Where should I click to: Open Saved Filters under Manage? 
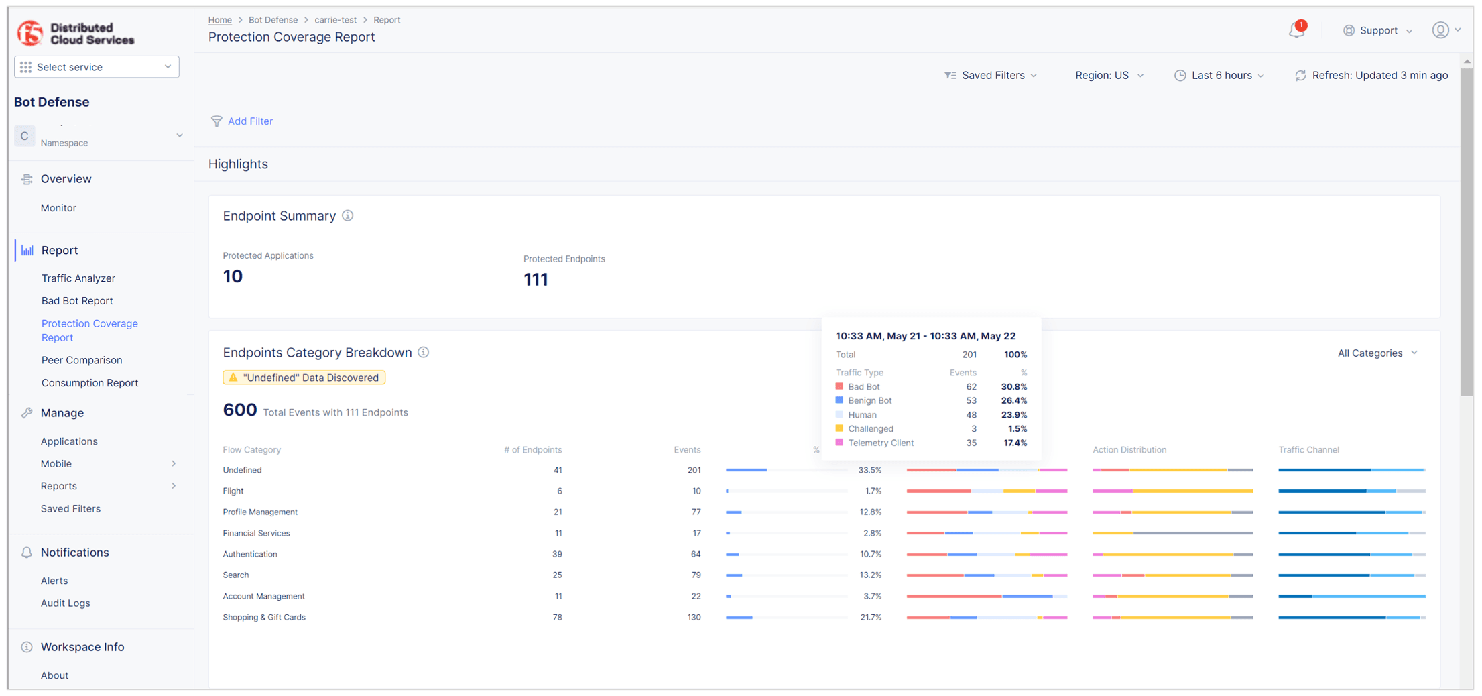[70, 509]
